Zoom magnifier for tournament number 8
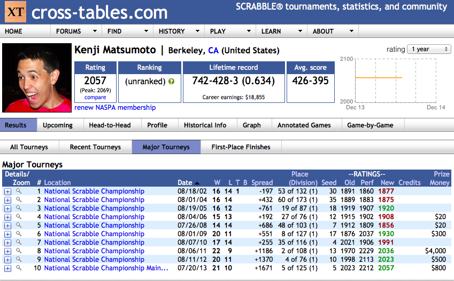This screenshot has height=281, width=454. (19, 251)
